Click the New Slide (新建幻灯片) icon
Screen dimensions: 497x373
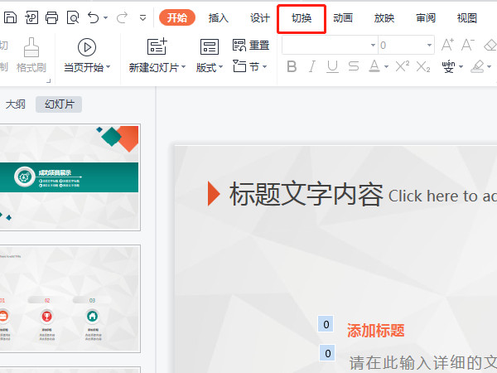click(x=157, y=46)
